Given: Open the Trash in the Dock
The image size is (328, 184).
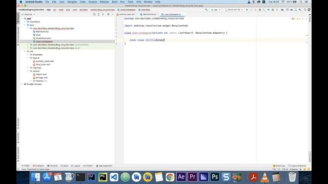Looking at the screenshot, I should (292, 177).
